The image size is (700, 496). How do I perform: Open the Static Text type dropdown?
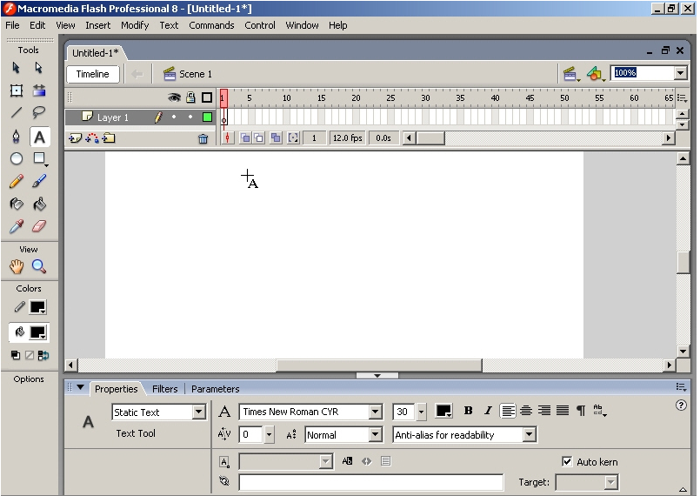pos(199,412)
